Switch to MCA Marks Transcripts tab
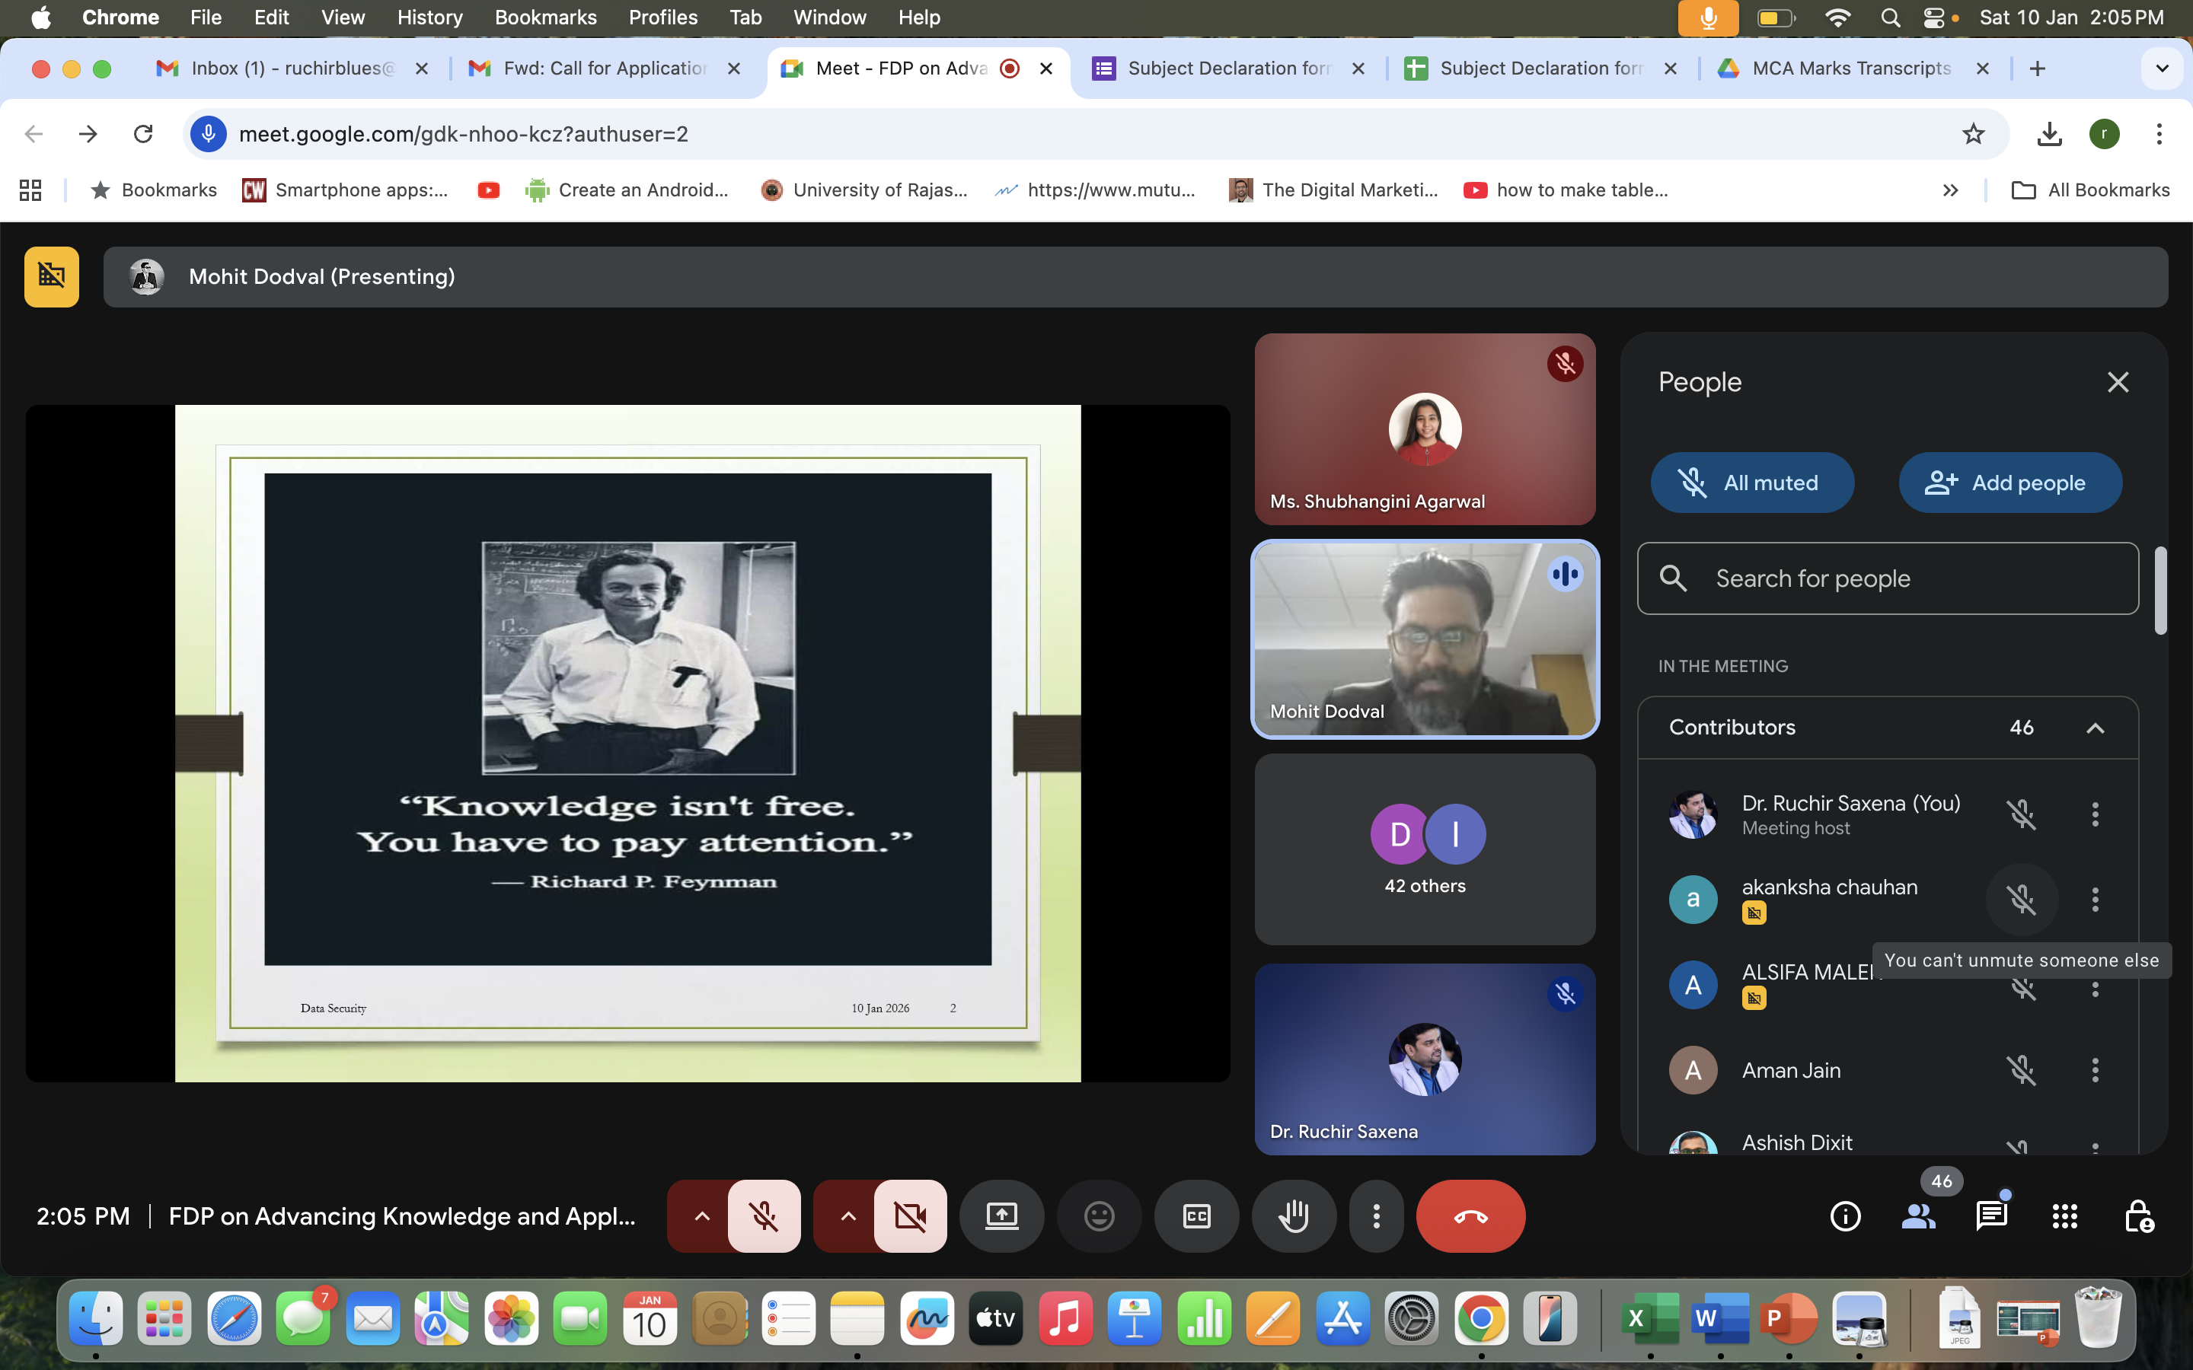Viewport: 2193px width, 1370px height. [1850, 68]
